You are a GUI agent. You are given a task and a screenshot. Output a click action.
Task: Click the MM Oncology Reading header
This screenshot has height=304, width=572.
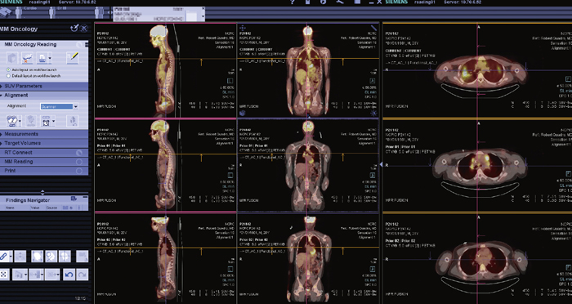pyautogui.click(x=44, y=44)
